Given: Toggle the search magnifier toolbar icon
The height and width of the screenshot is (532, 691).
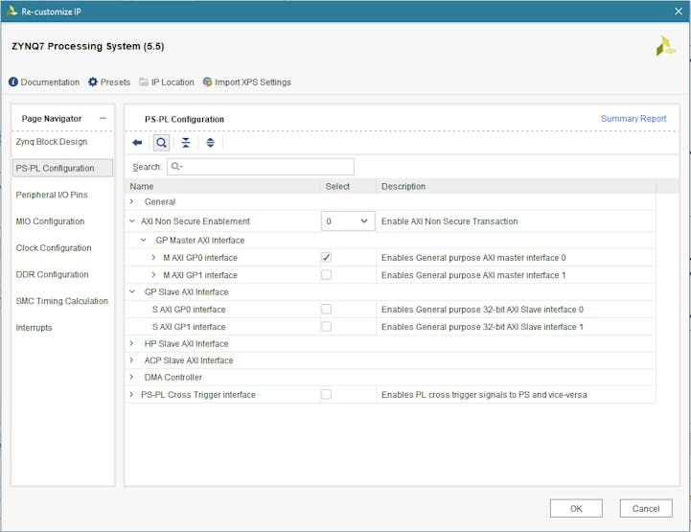Looking at the screenshot, I should [161, 143].
